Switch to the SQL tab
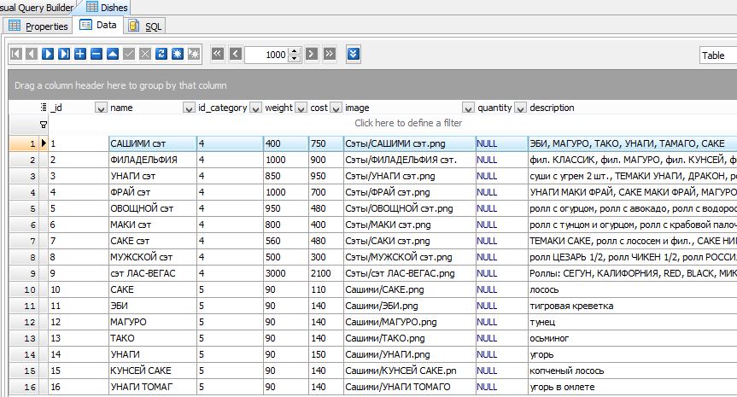 [145, 26]
